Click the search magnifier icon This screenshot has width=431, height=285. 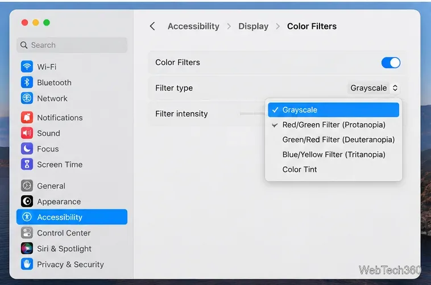[x=24, y=45]
